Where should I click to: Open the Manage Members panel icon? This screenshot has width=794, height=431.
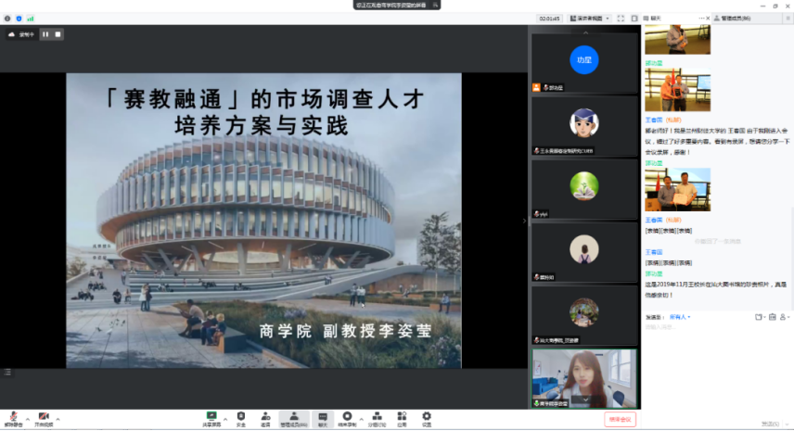[x=294, y=417]
